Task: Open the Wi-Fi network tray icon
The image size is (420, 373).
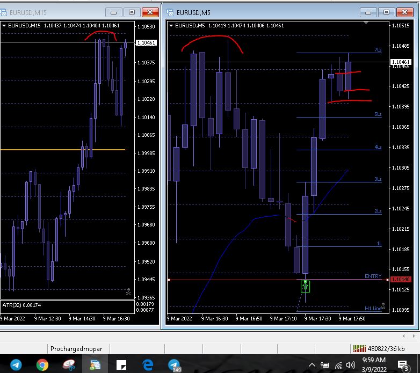Action: (338, 365)
